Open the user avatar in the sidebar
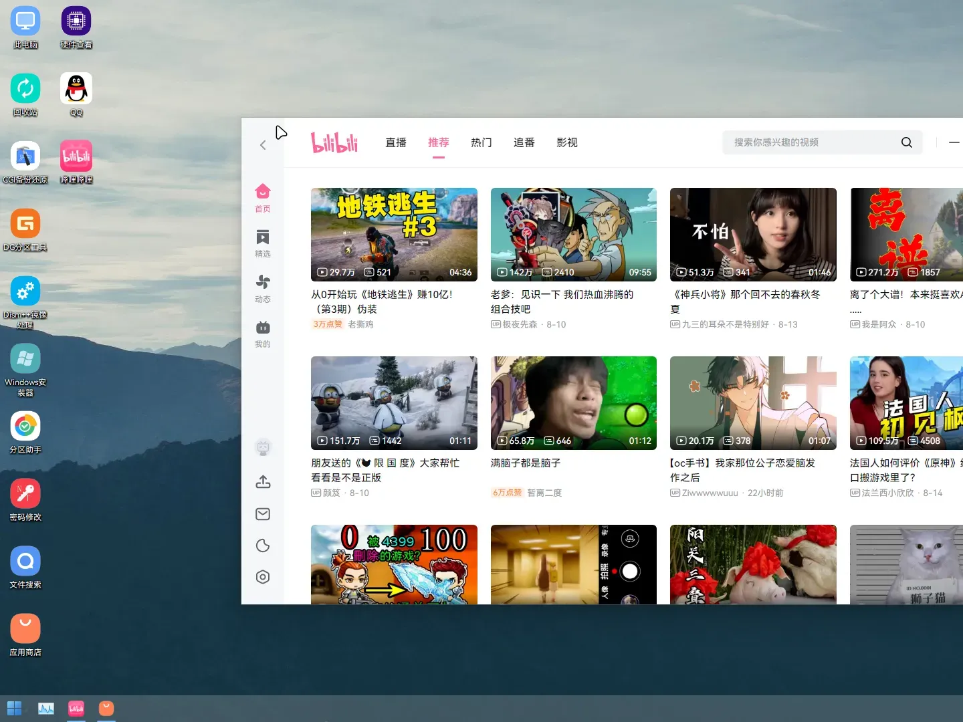The image size is (963, 722). point(263,447)
